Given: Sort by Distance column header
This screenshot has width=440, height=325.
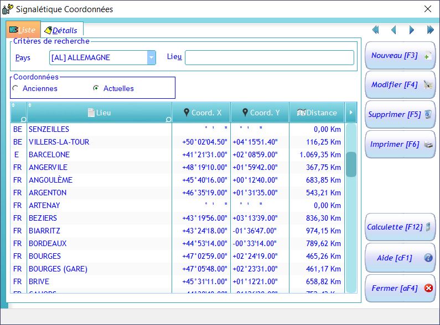Looking at the screenshot, I should (317, 113).
